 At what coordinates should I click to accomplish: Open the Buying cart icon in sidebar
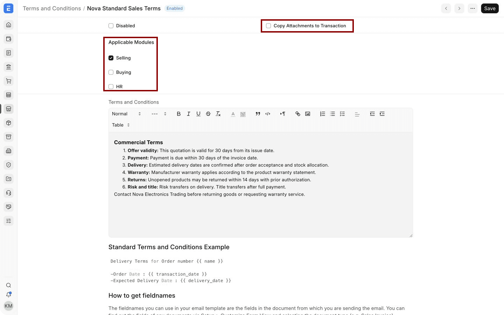click(9, 81)
